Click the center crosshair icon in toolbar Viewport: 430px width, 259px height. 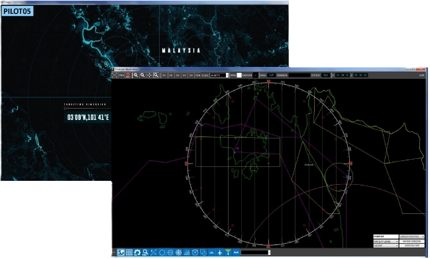(149, 75)
